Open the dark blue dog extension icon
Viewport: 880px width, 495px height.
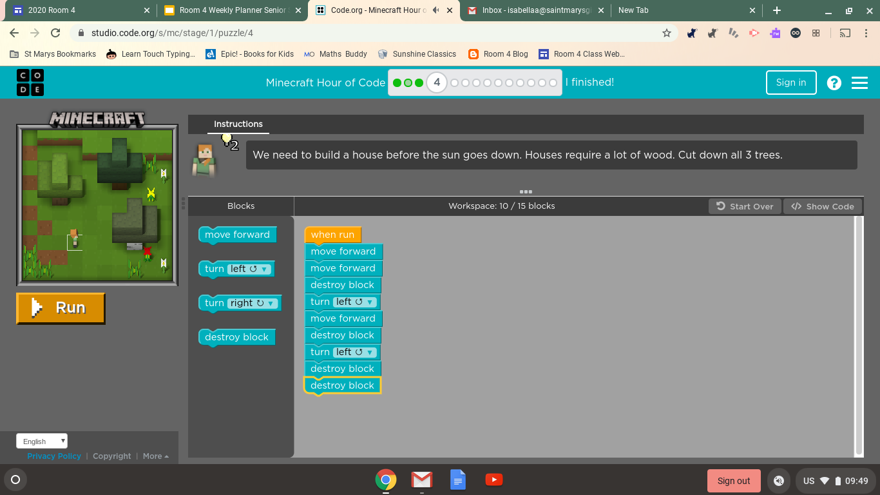point(692,33)
